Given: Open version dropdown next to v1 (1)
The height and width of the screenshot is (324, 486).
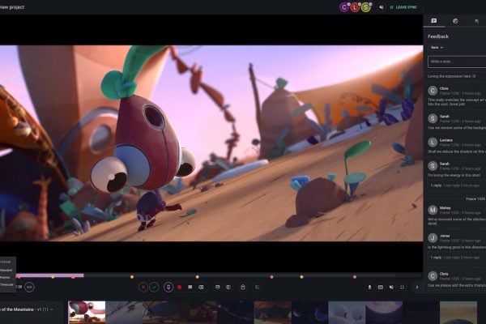Looking at the screenshot, I should click(x=52, y=309).
